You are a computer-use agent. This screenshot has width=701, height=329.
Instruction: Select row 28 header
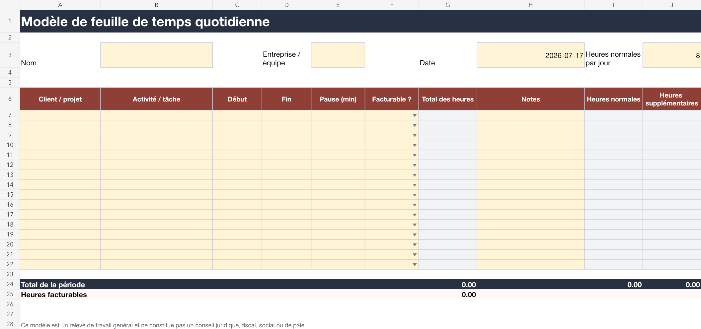[10, 324]
